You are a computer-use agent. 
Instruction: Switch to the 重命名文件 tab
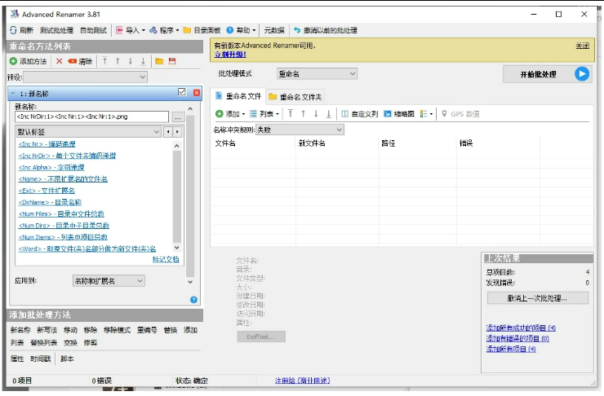tap(238, 96)
